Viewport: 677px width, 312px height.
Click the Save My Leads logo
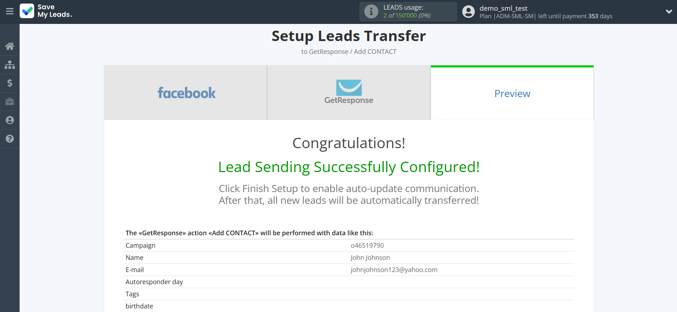pyautogui.click(x=46, y=11)
